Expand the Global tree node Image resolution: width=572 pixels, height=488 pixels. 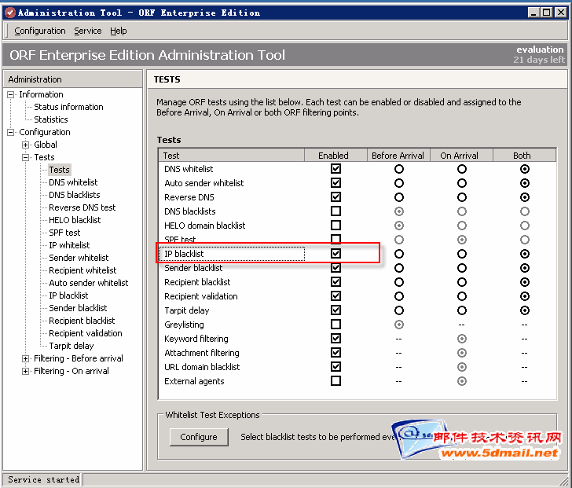coord(25,145)
